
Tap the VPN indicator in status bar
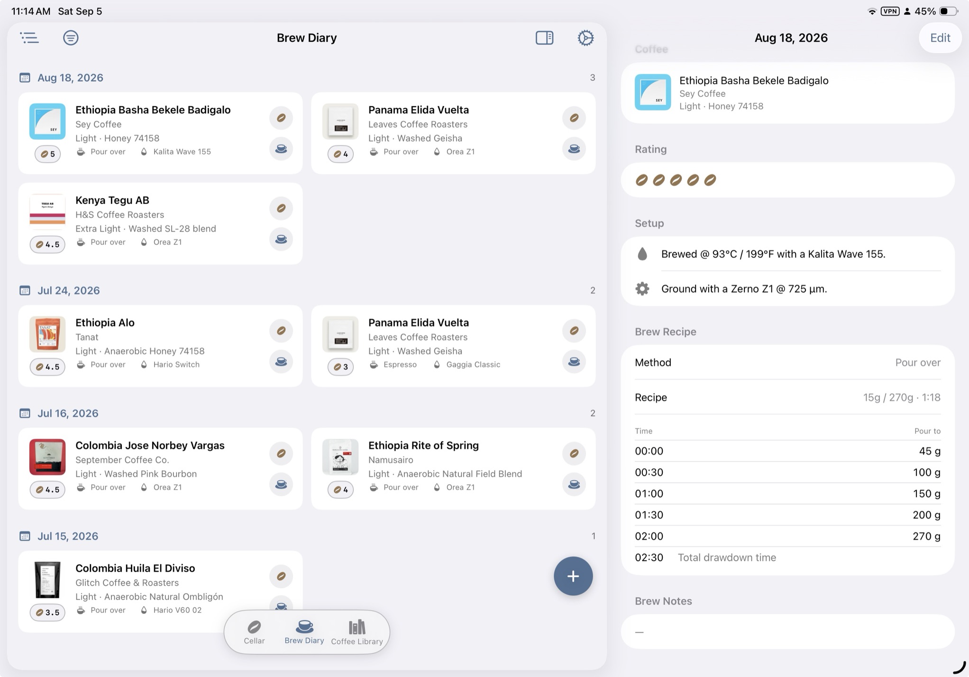[890, 11]
